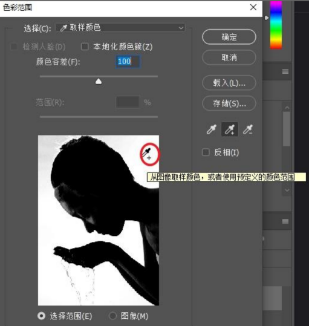This screenshot has height=326, width=309.
Task: Cancel with the 取消 button
Action: 229,57
